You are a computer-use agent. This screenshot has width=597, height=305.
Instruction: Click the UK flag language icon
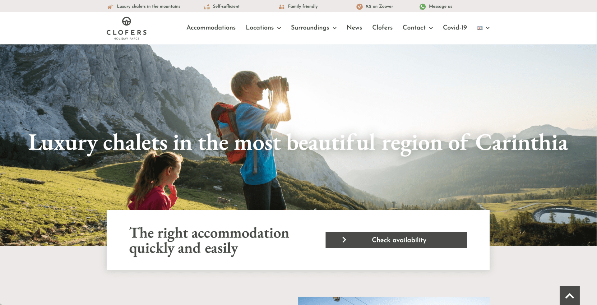(x=480, y=28)
